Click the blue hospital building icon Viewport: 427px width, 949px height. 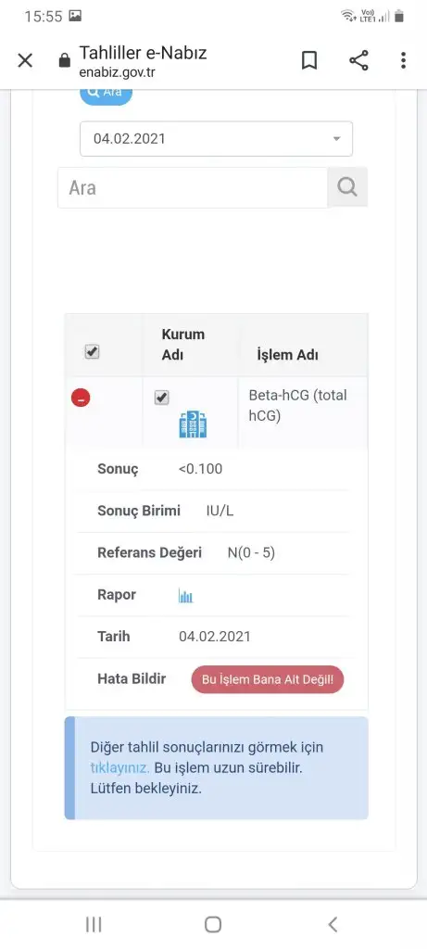[x=193, y=424]
